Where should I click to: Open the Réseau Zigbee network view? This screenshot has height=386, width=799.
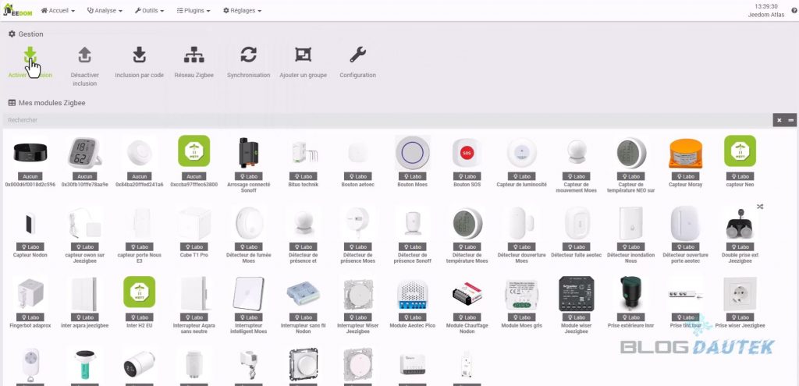[194, 55]
